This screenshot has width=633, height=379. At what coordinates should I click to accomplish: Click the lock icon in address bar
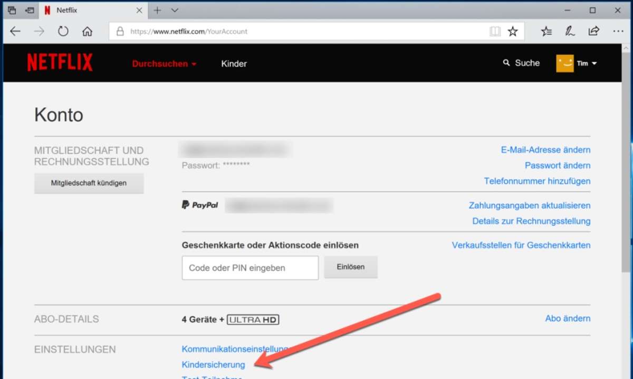pyautogui.click(x=120, y=32)
